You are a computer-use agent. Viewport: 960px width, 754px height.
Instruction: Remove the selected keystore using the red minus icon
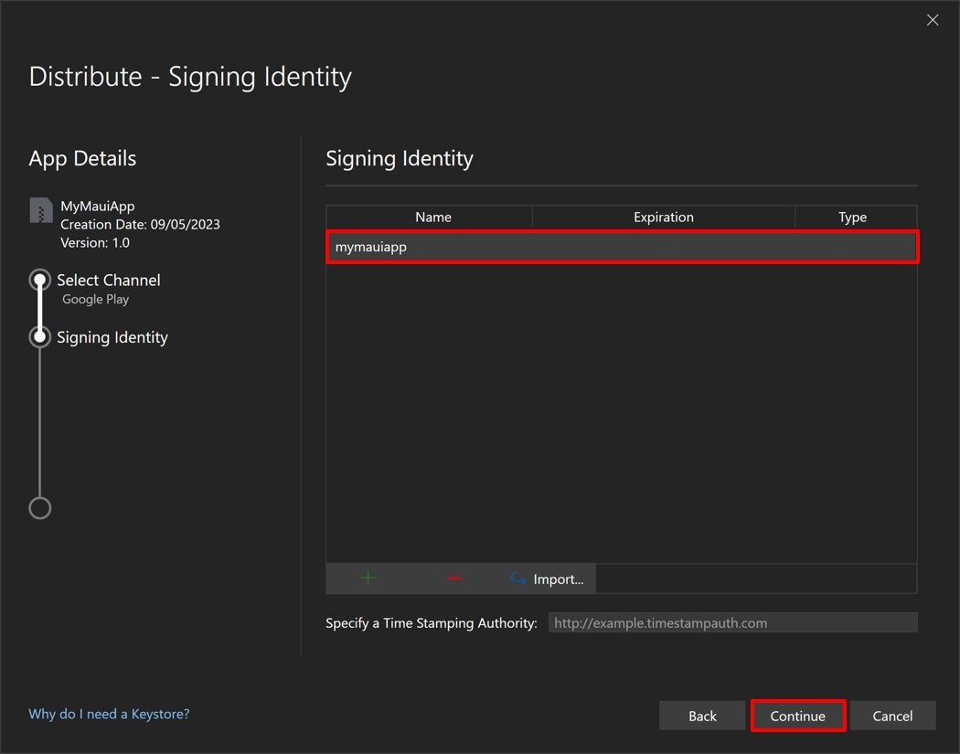coord(454,578)
